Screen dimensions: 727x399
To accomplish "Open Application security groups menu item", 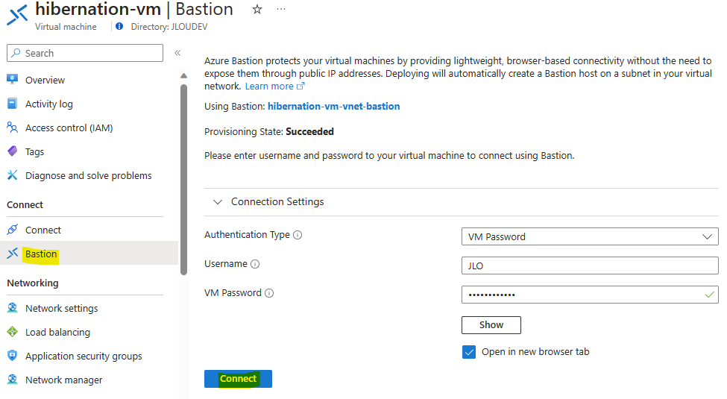I will pos(85,356).
